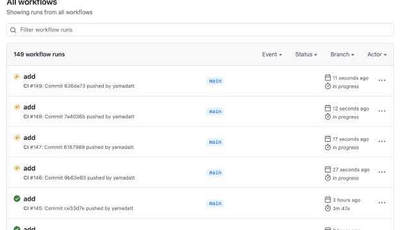Click the stopwatch icon beside 3m 47s
The height and width of the screenshot is (230, 410).
coord(327,208)
